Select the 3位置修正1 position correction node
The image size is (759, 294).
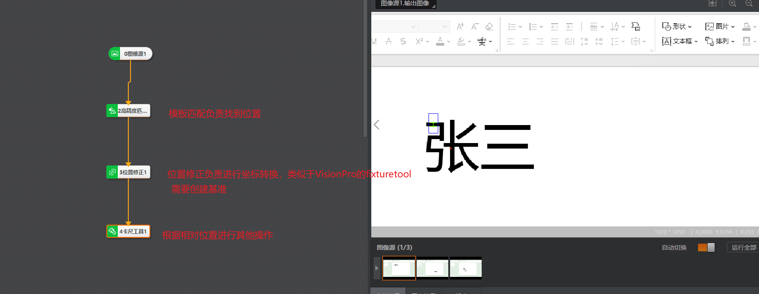click(x=128, y=172)
